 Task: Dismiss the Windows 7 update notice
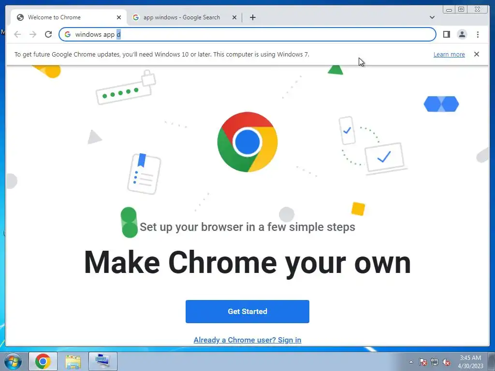coord(476,54)
